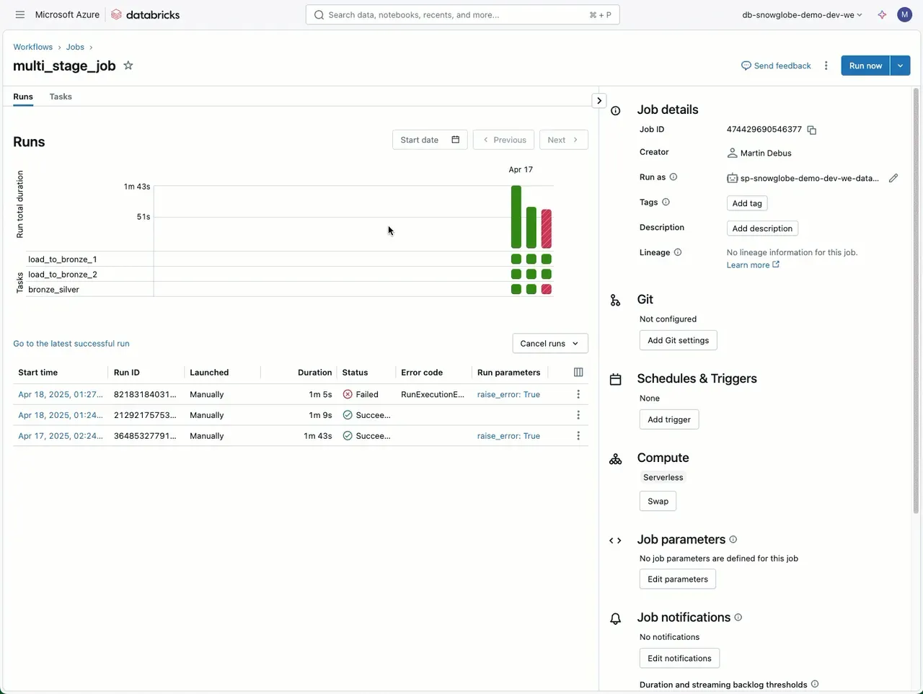Open the Start date picker

(430, 140)
